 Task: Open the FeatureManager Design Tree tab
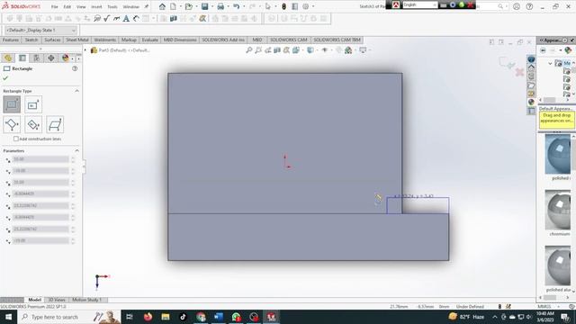point(8,58)
